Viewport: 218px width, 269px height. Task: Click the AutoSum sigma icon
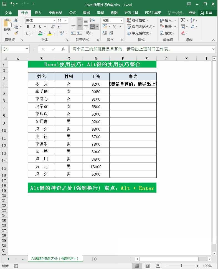[183, 20]
